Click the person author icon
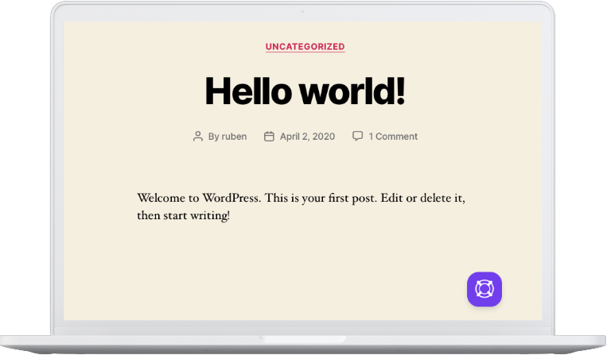The width and height of the screenshot is (607, 355). [x=198, y=137]
